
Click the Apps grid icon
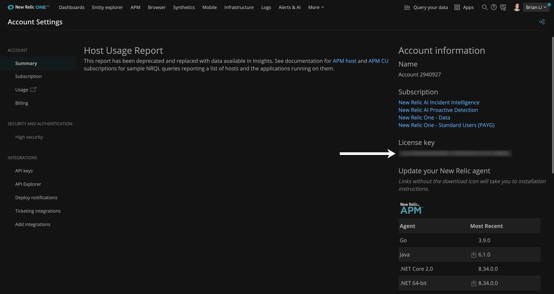(x=457, y=7)
